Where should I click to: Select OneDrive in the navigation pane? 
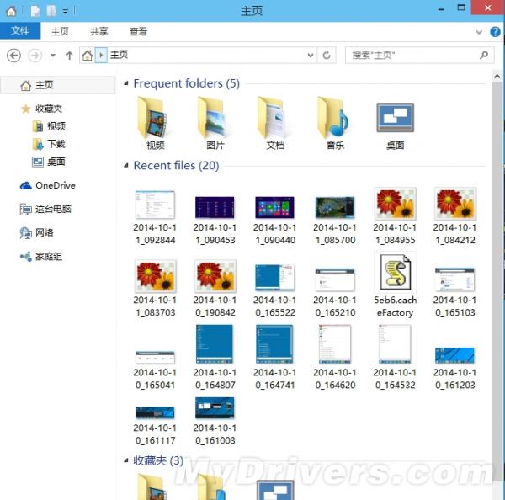point(55,185)
